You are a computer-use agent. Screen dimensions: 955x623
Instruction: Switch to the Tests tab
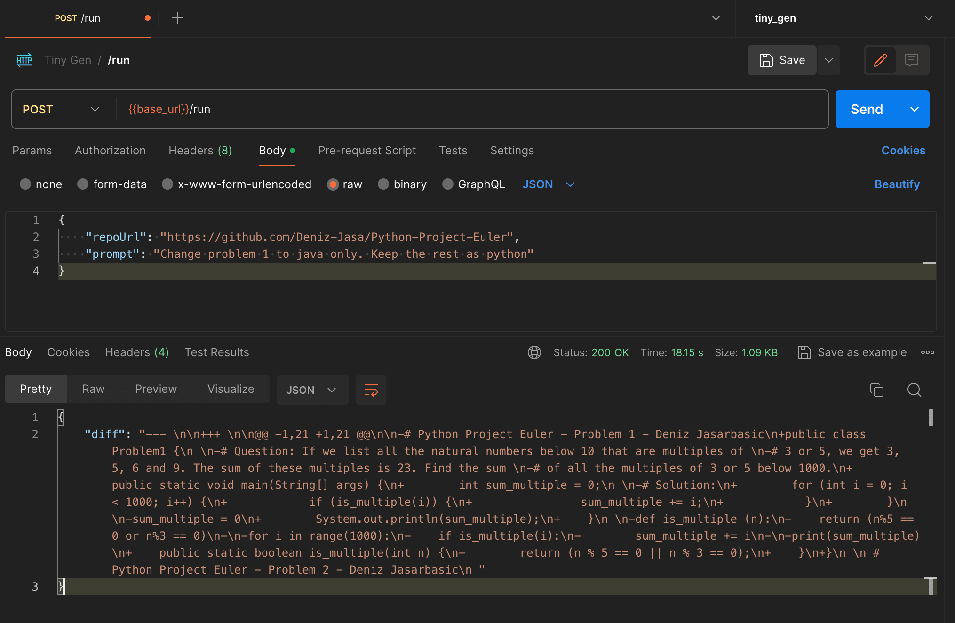pyautogui.click(x=453, y=151)
